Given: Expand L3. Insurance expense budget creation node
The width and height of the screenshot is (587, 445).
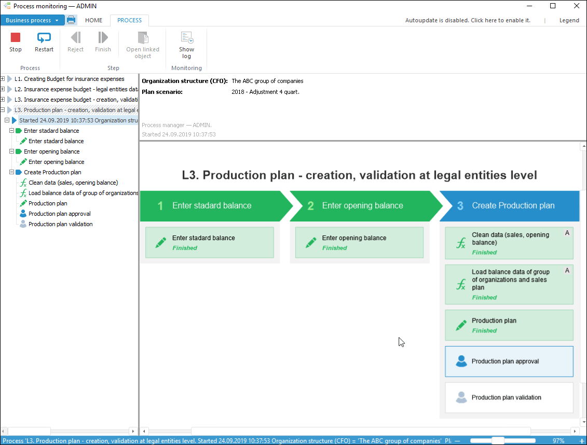Looking at the screenshot, I should (x=3, y=100).
